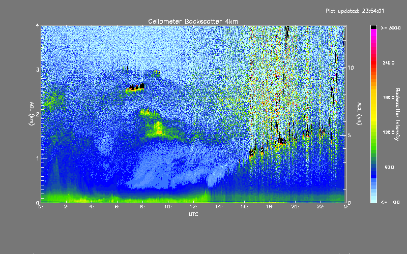Click the '1' km tick on left axis
407x254 pixels.
(38, 158)
